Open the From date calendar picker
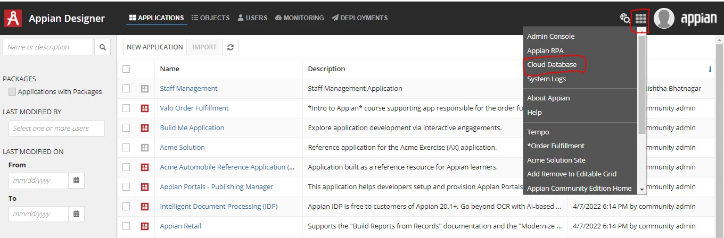Screen dimensions: 724x238 [76, 181]
